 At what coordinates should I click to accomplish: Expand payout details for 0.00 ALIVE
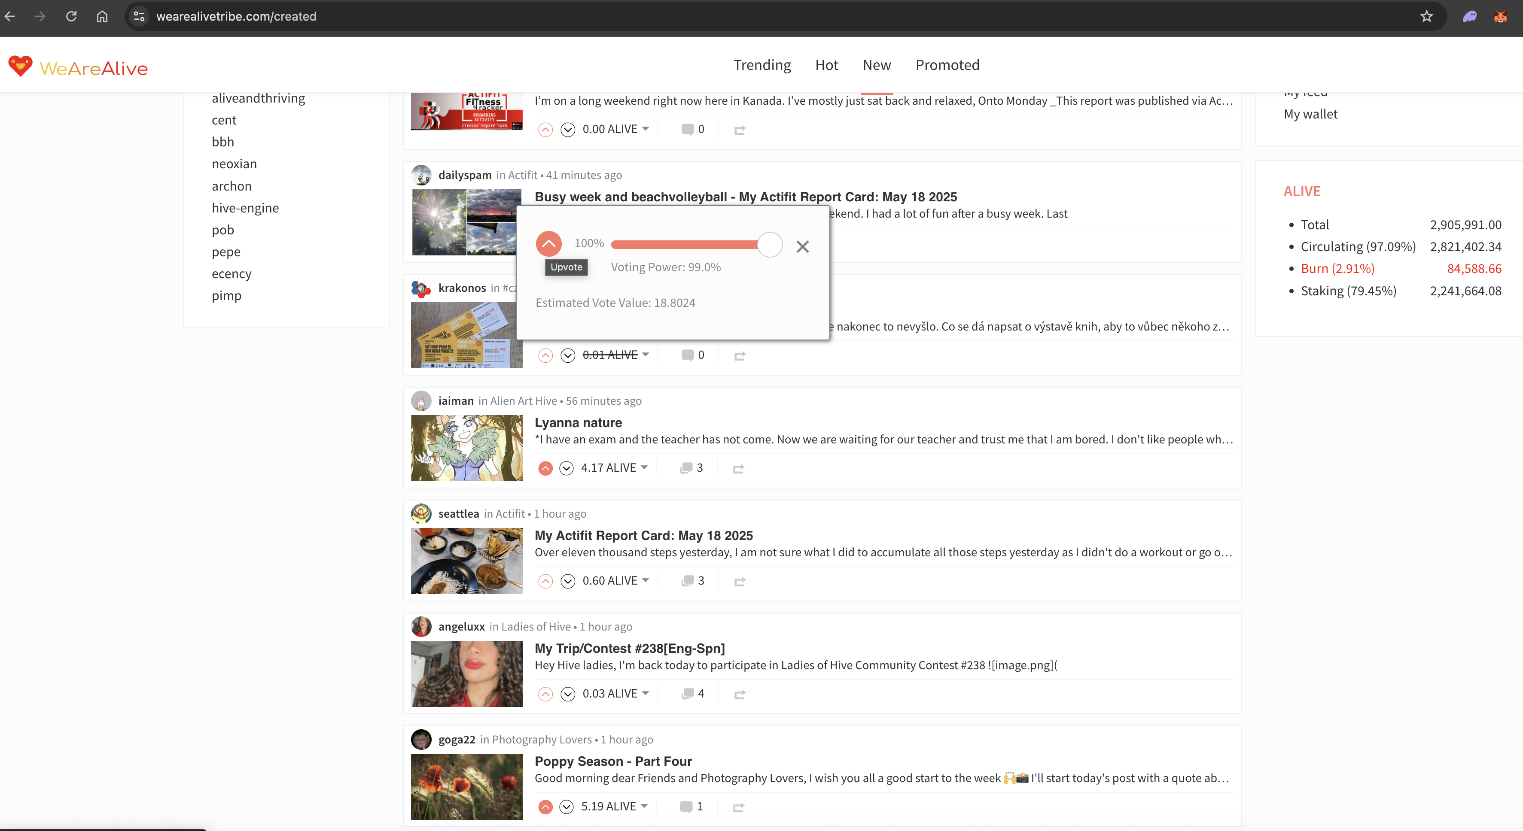[x=645, y=129]
